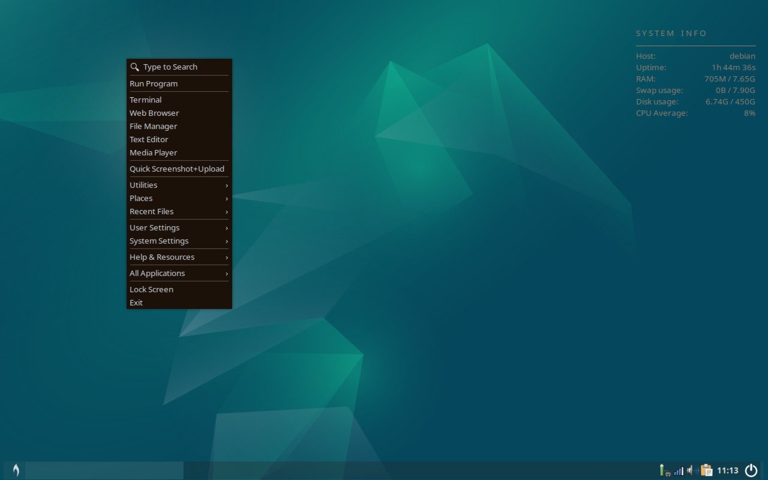Expand the Help & Resources submenu
Screen dimensions: 768x480
pos(179,257)
